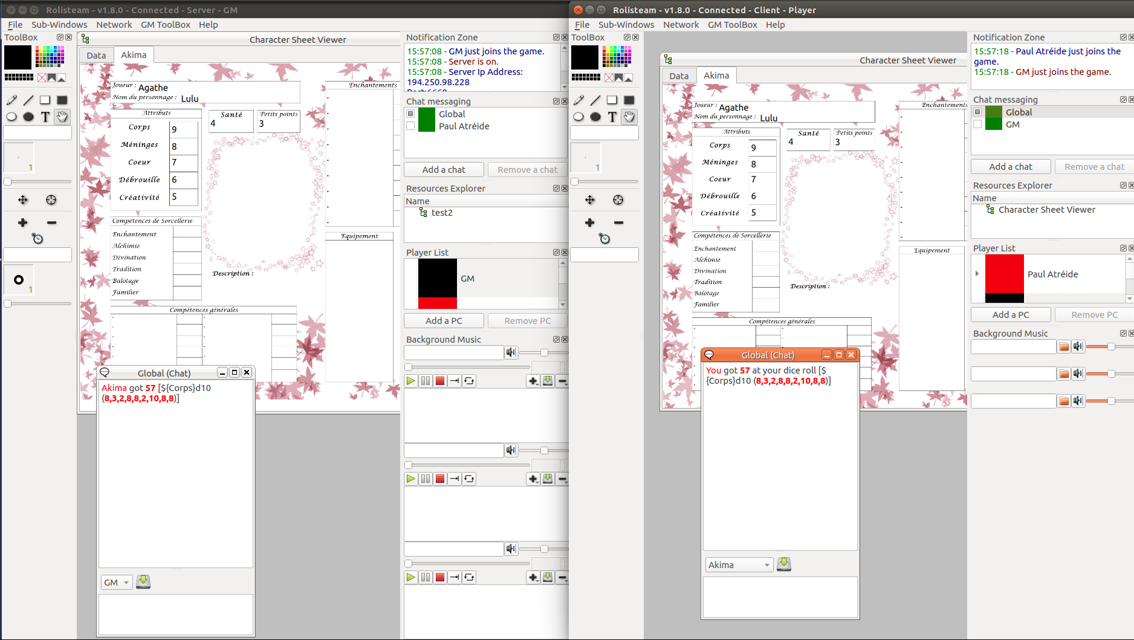Screen dimensions: 1134x640
Task: Select the pencil tool in GM window toolbox
Action: (11, 100)
